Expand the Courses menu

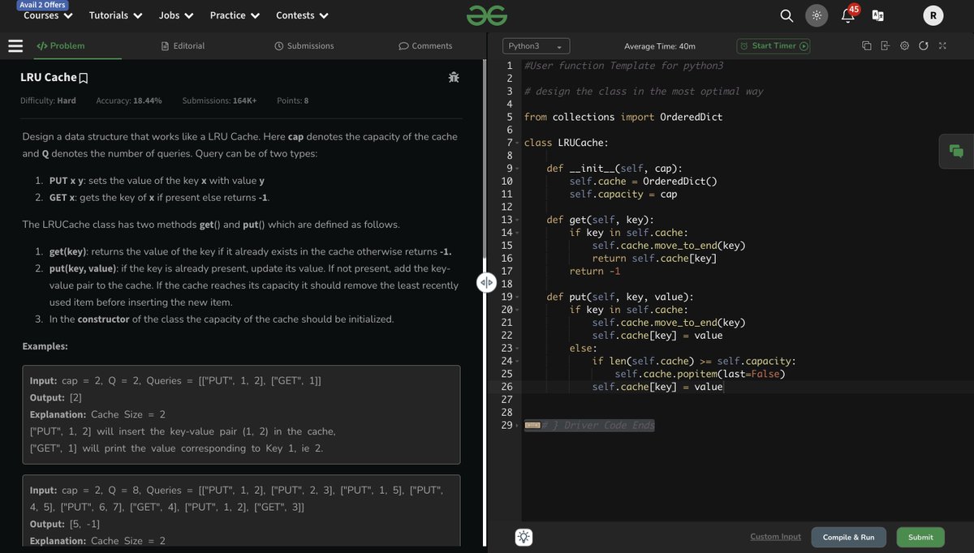point(48,15)
